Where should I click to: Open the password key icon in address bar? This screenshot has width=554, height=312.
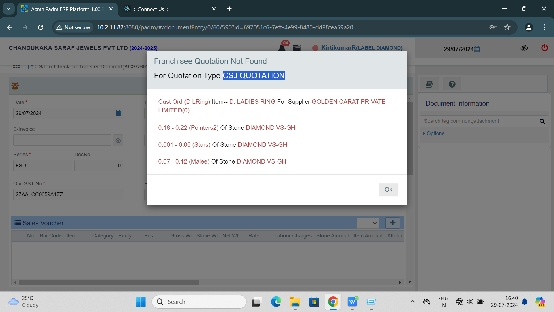pos(493,27)
